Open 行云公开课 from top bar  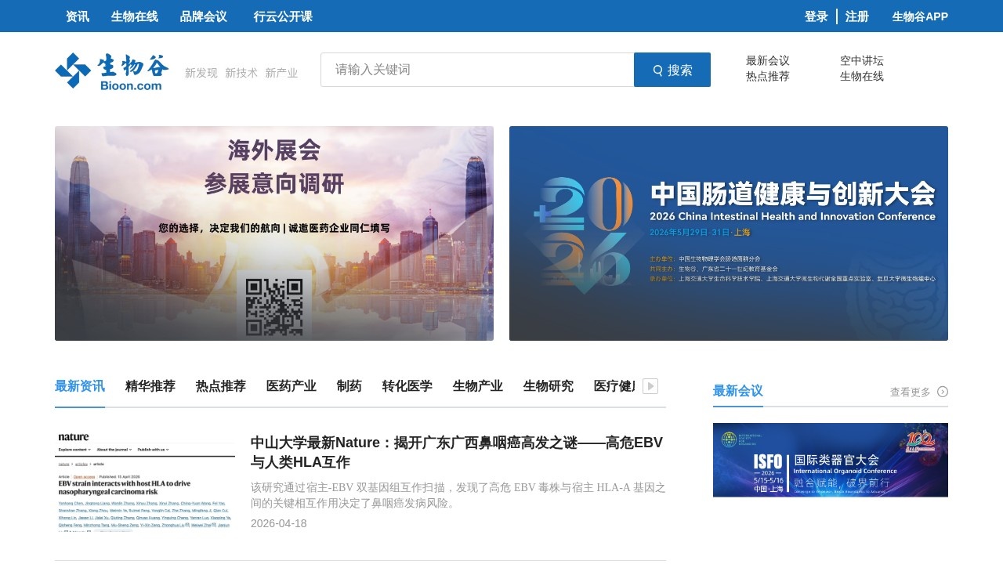pos(283,16)
